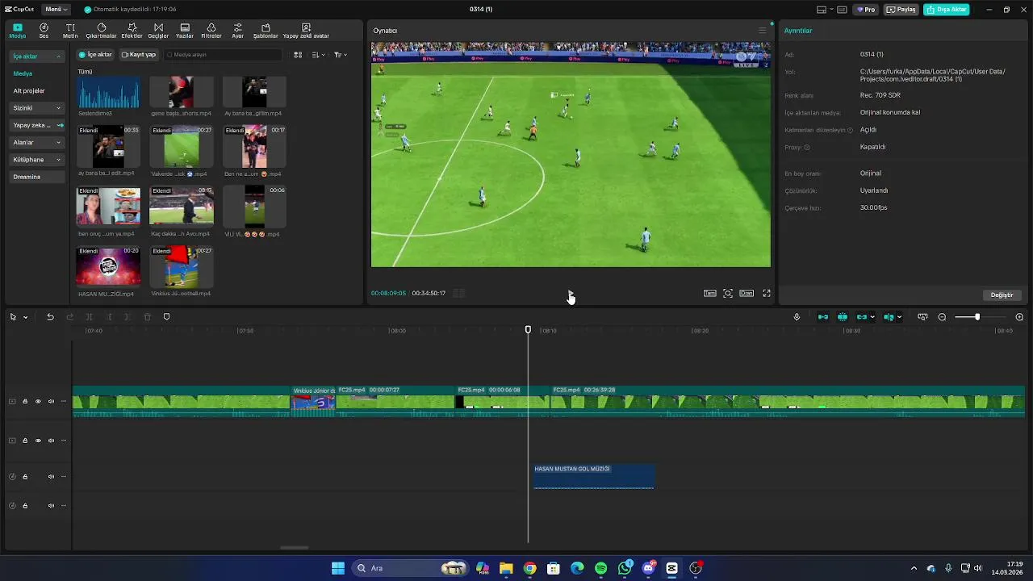This screenshot has width=1033, height=581.
Task: Expand the Sizinki sidebar section
Action: (36, 108)
